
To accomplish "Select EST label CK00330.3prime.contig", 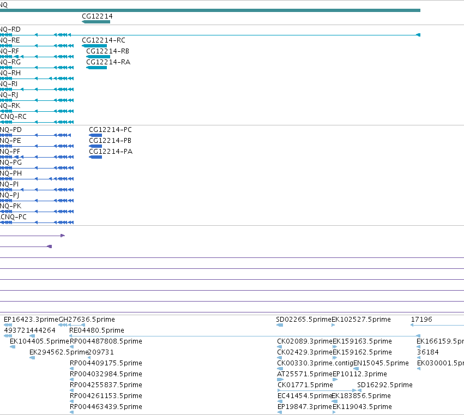I will coord(315,364).
